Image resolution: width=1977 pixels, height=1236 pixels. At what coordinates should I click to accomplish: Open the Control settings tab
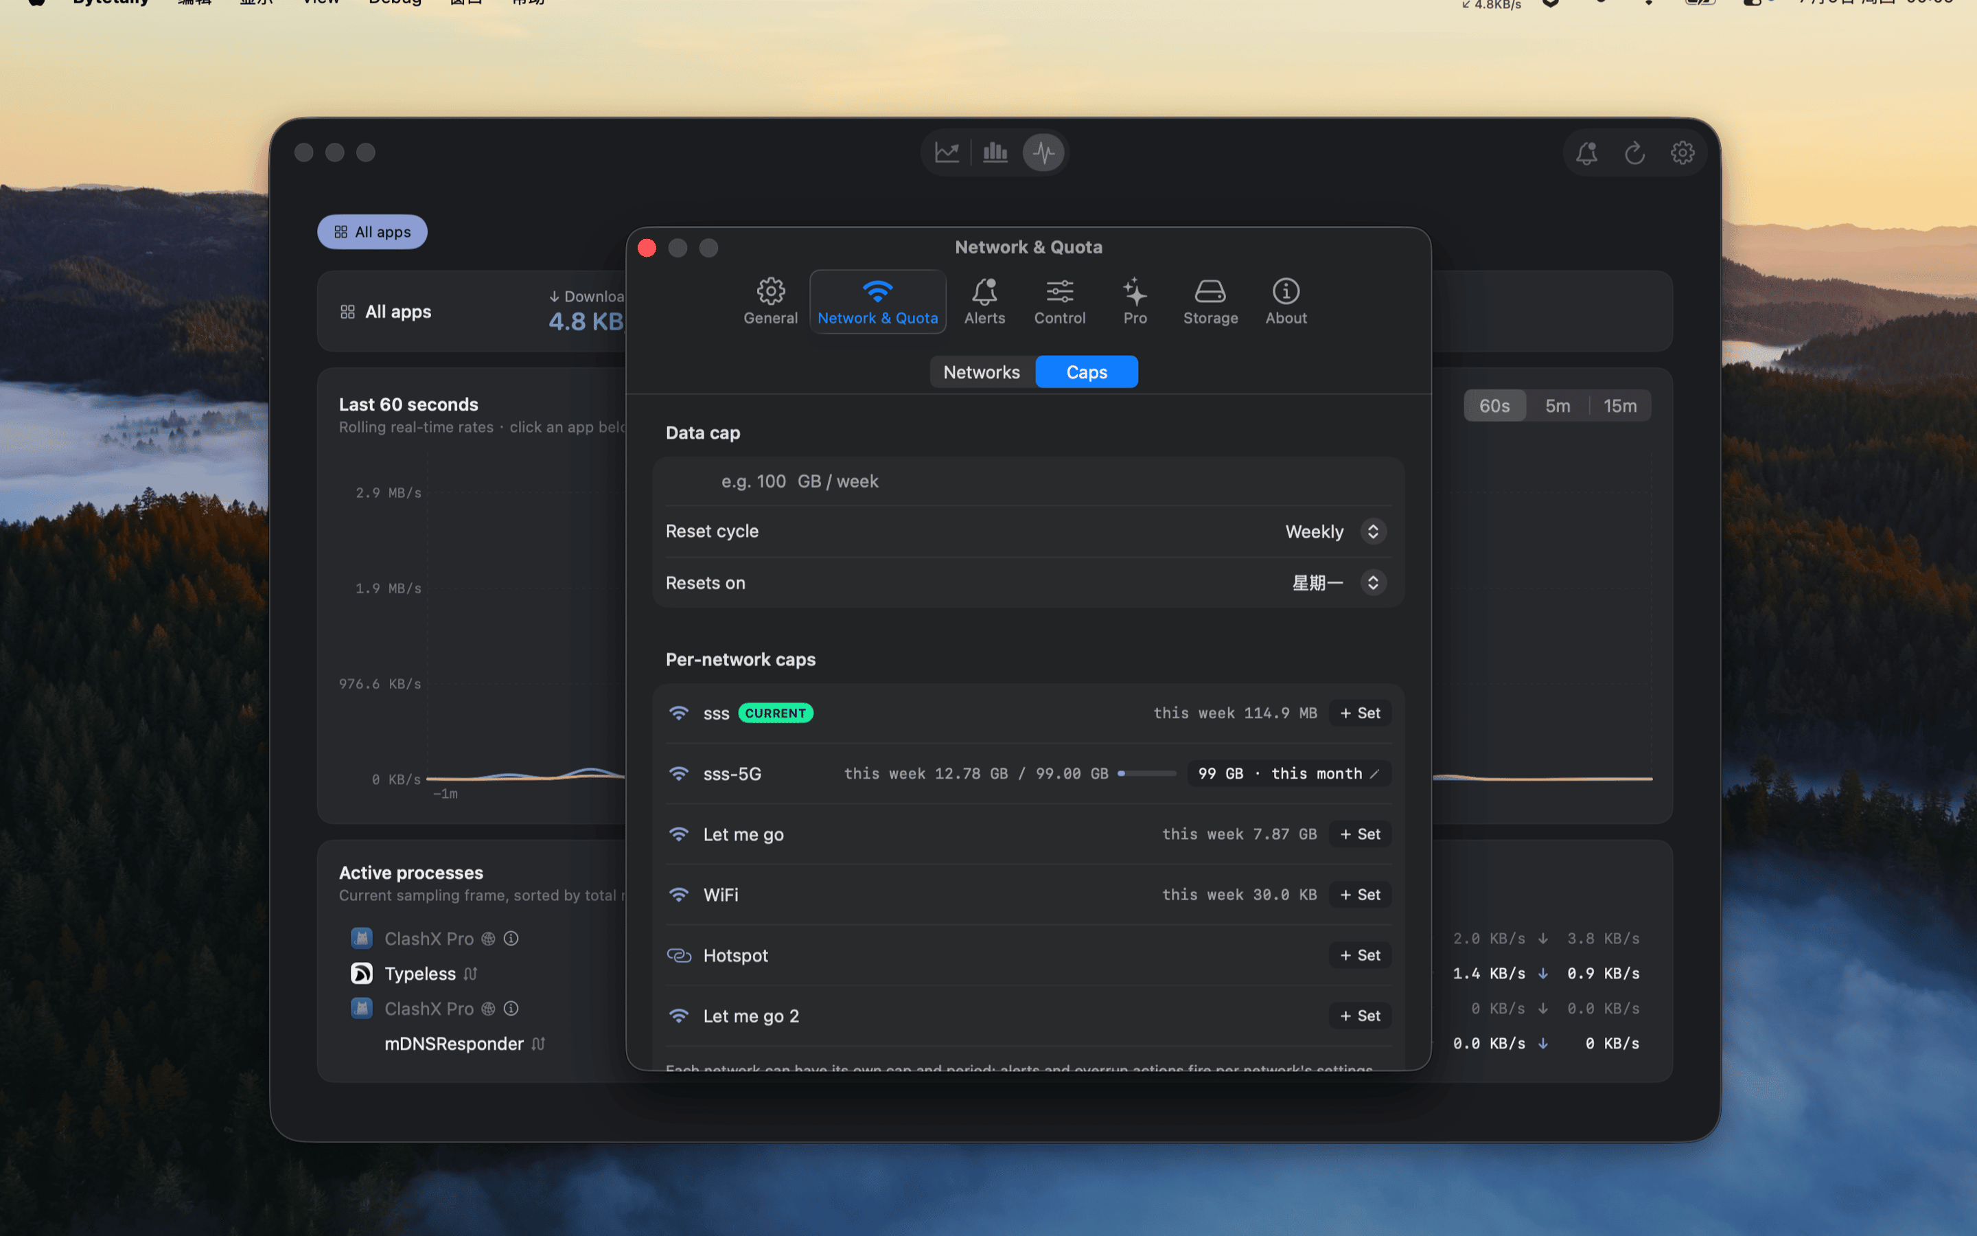tap(1060, 301)
